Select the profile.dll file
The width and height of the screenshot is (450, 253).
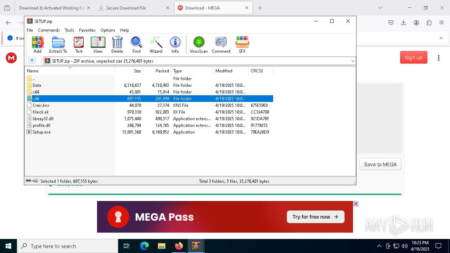pos(149,125)
